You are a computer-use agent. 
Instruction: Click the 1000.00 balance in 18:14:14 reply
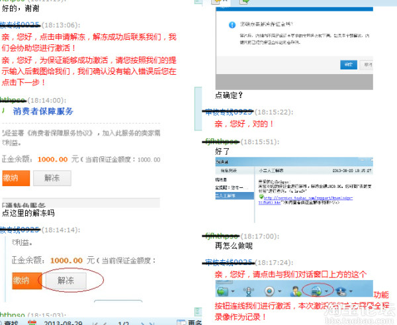tap(66, 260)
